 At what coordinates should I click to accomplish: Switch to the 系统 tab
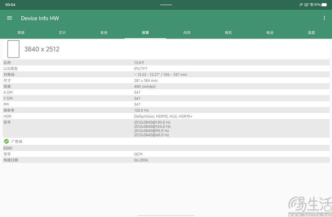coord(104,33)
